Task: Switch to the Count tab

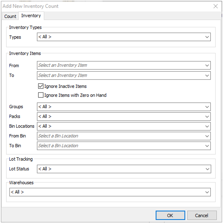Action: (x=10, y=16)
